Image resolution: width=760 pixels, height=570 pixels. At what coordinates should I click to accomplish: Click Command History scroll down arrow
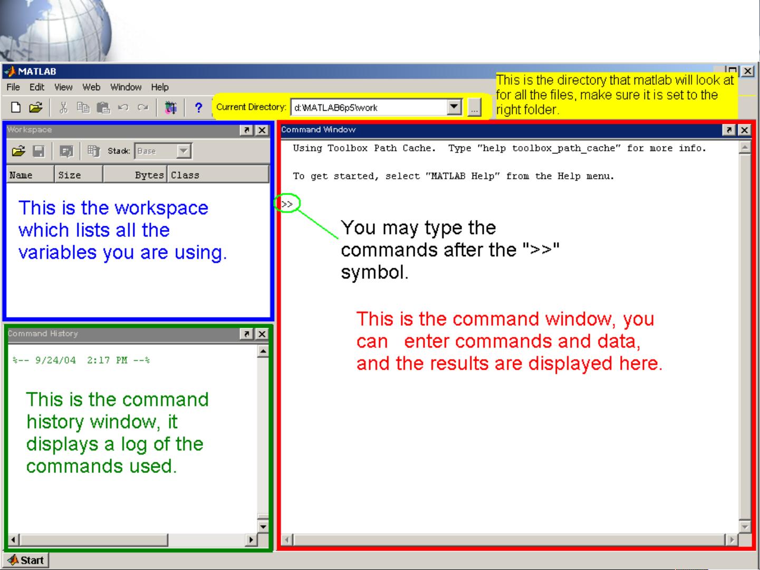[263, 526]
